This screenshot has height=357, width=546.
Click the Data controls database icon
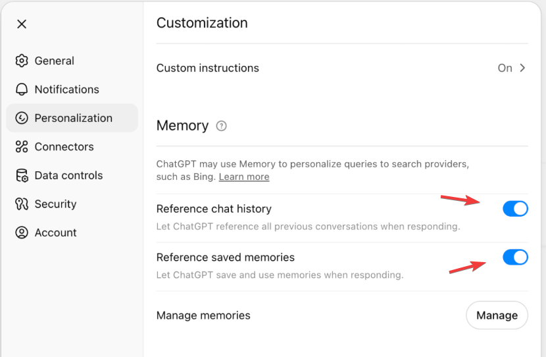pos(22,176)
